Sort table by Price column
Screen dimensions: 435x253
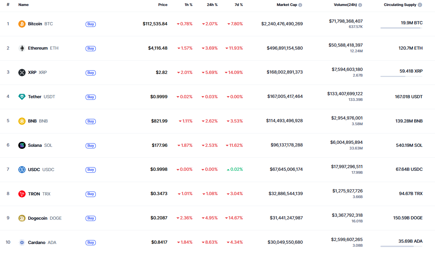point(163,5)
